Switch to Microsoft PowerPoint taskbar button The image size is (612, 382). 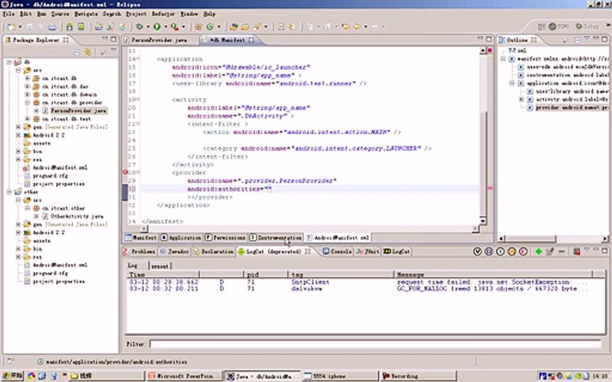click(184, 376)
